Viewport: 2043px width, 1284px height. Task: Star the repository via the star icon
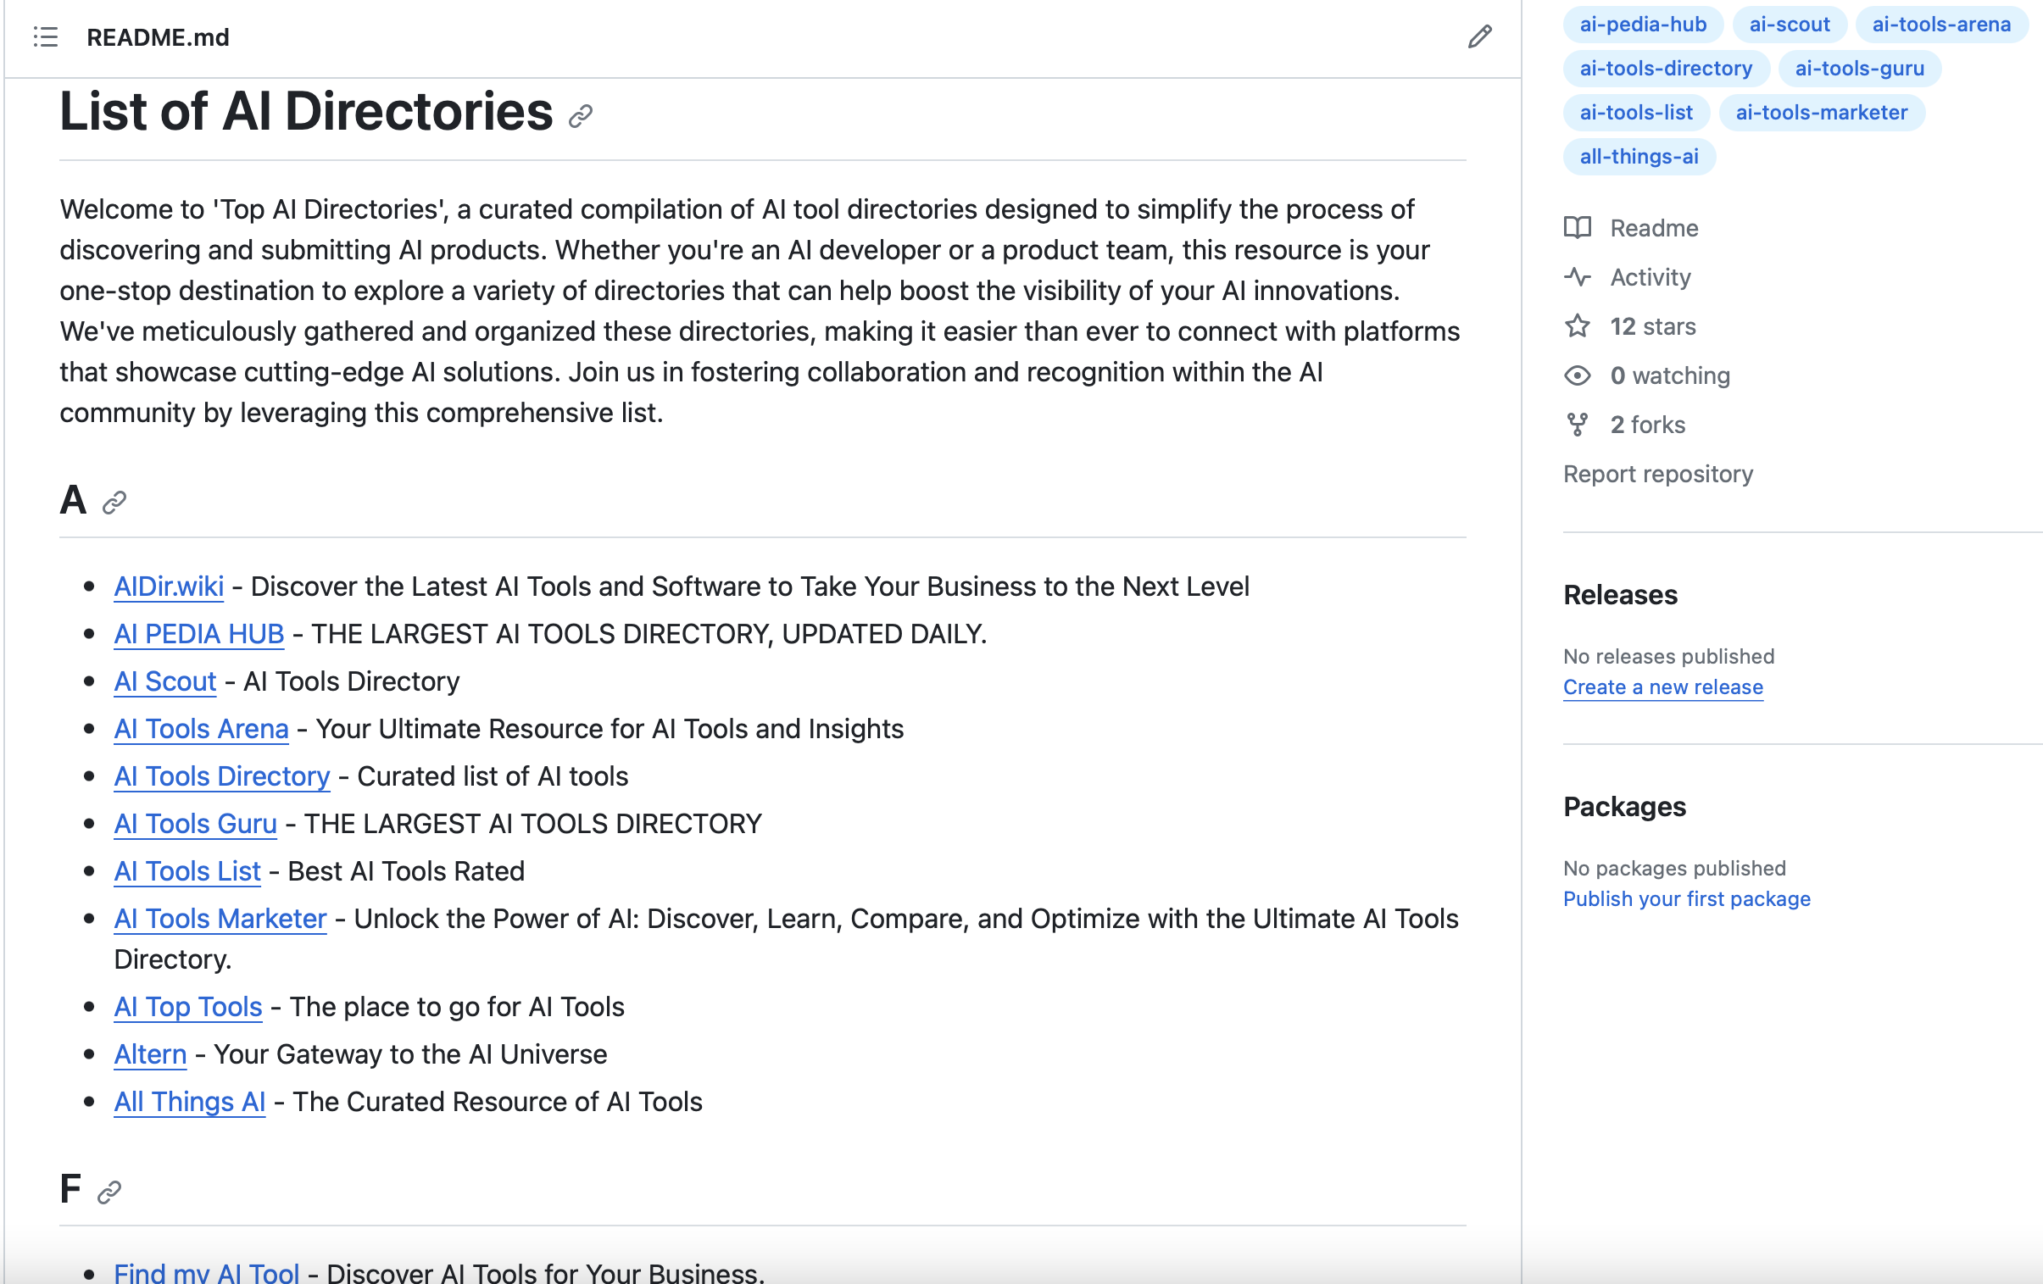[1578, 325]
